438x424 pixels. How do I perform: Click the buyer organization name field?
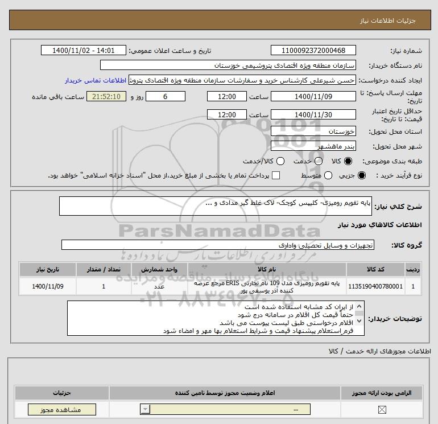tap(228, 65)
